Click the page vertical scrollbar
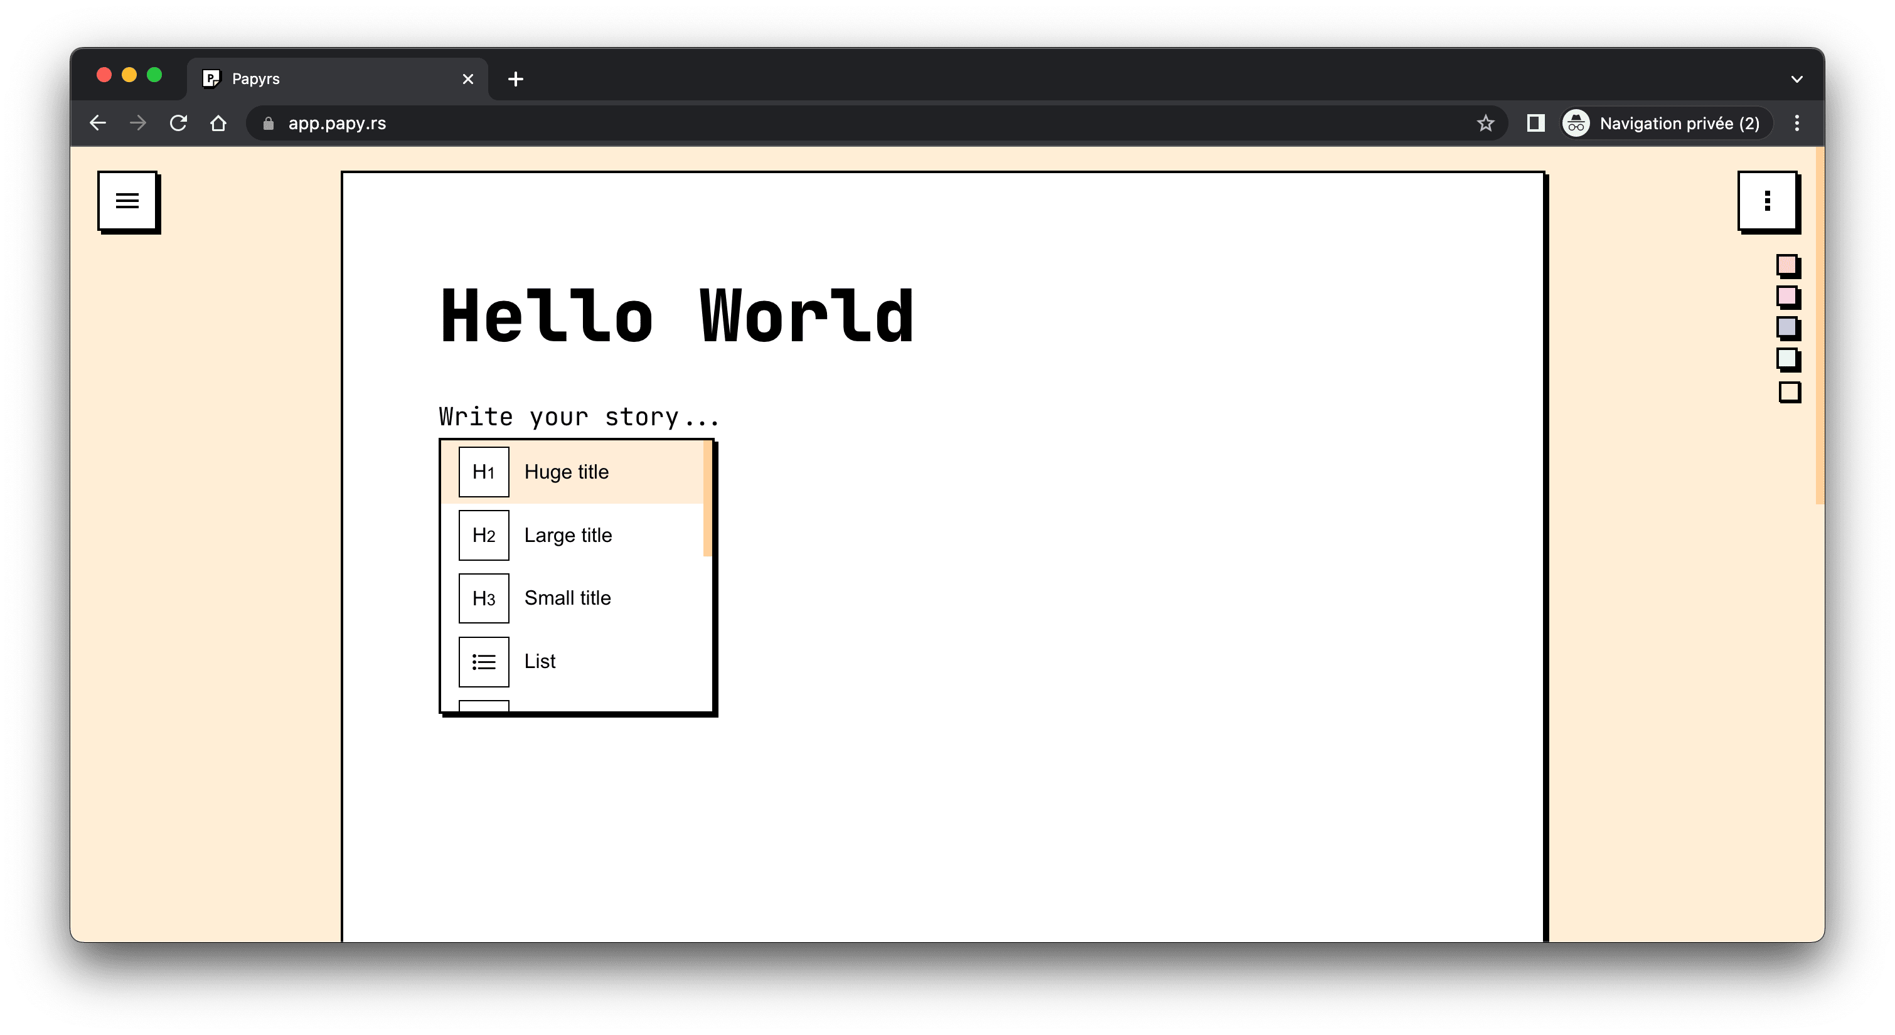Viewport: 1895px width, 1035px height. tap(1819, 326)
